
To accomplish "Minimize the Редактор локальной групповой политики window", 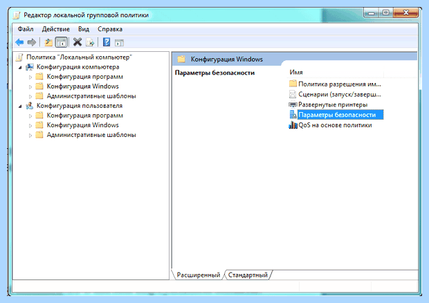I will point(372,12).
